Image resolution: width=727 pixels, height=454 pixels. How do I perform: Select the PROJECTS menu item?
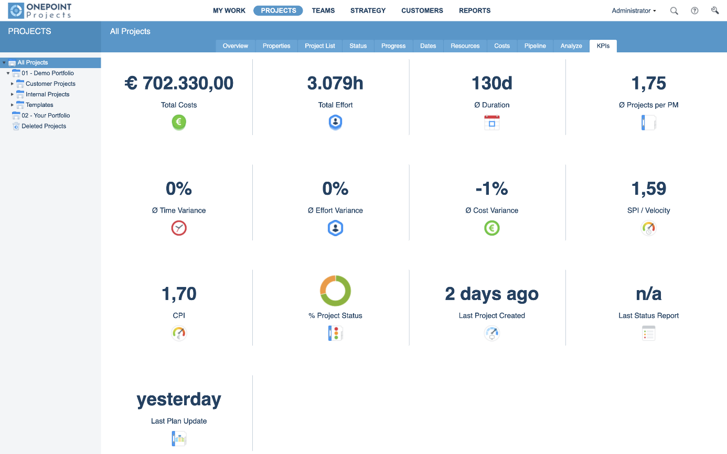click(x=278, y=10)
